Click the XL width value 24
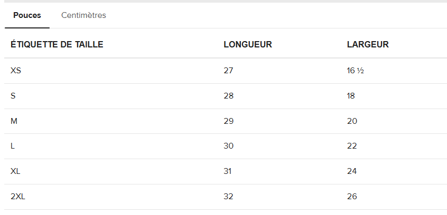 click(x=352, y=171)
